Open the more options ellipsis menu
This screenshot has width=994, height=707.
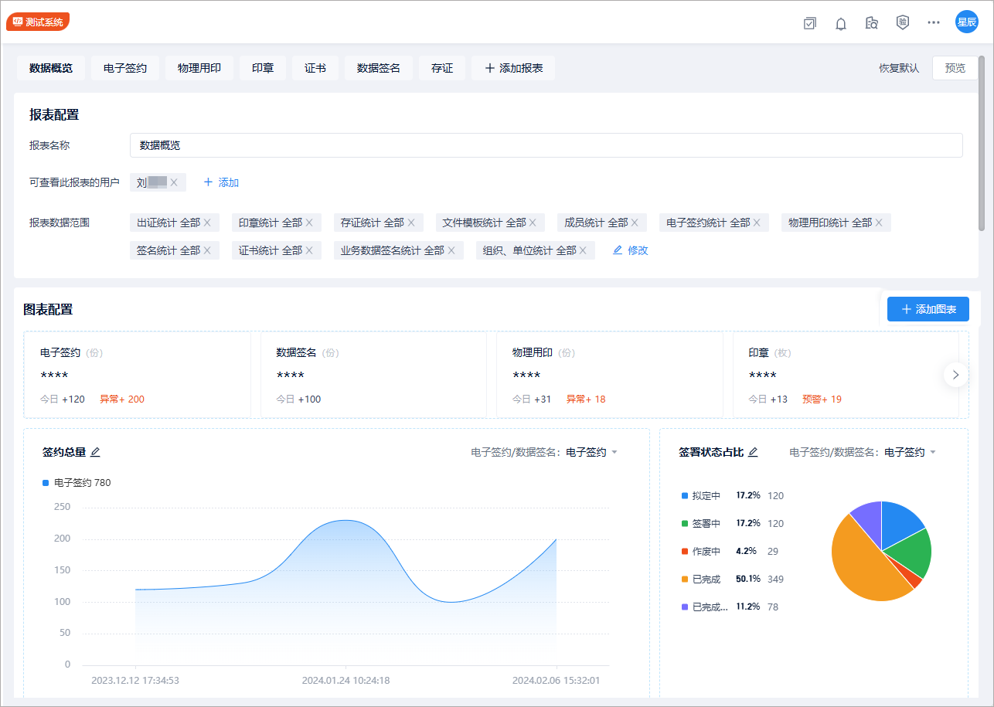coord(934,22)
